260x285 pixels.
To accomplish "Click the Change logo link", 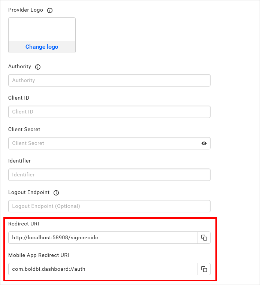I will tap(42, 47).
